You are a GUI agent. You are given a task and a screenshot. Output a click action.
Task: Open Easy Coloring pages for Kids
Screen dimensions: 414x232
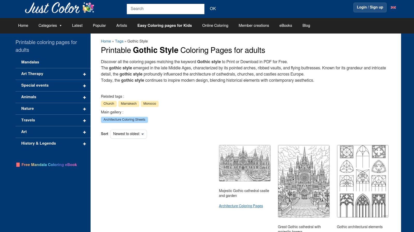(x=165, y=26)
